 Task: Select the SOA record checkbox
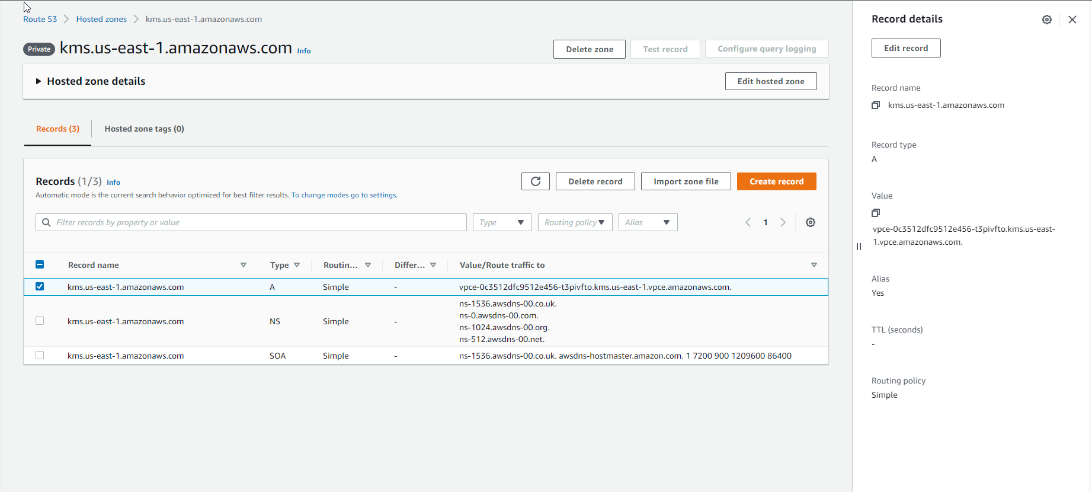point(40,355)
